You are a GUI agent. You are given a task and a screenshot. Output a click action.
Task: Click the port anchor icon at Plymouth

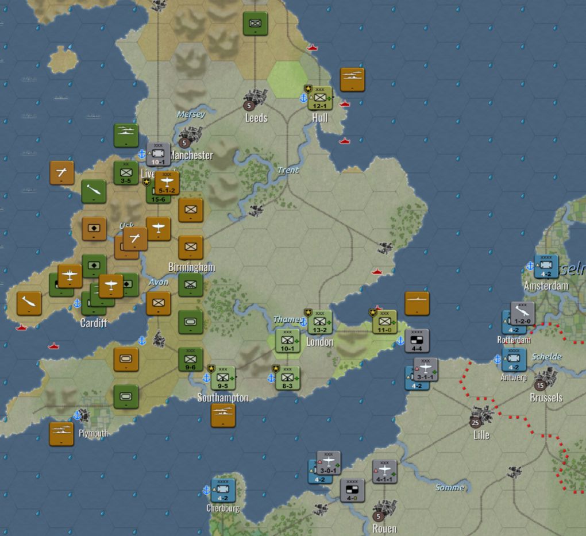(x=78, y=415)
